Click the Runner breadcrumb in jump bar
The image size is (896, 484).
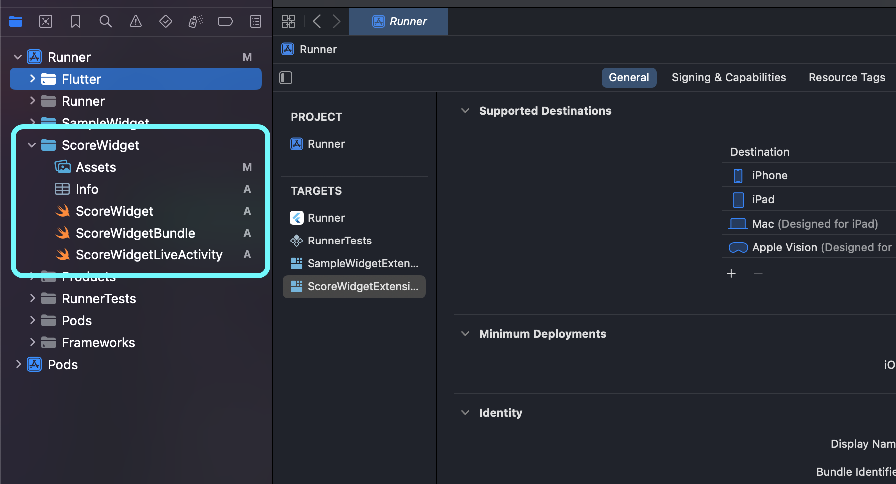click(309, 49)
